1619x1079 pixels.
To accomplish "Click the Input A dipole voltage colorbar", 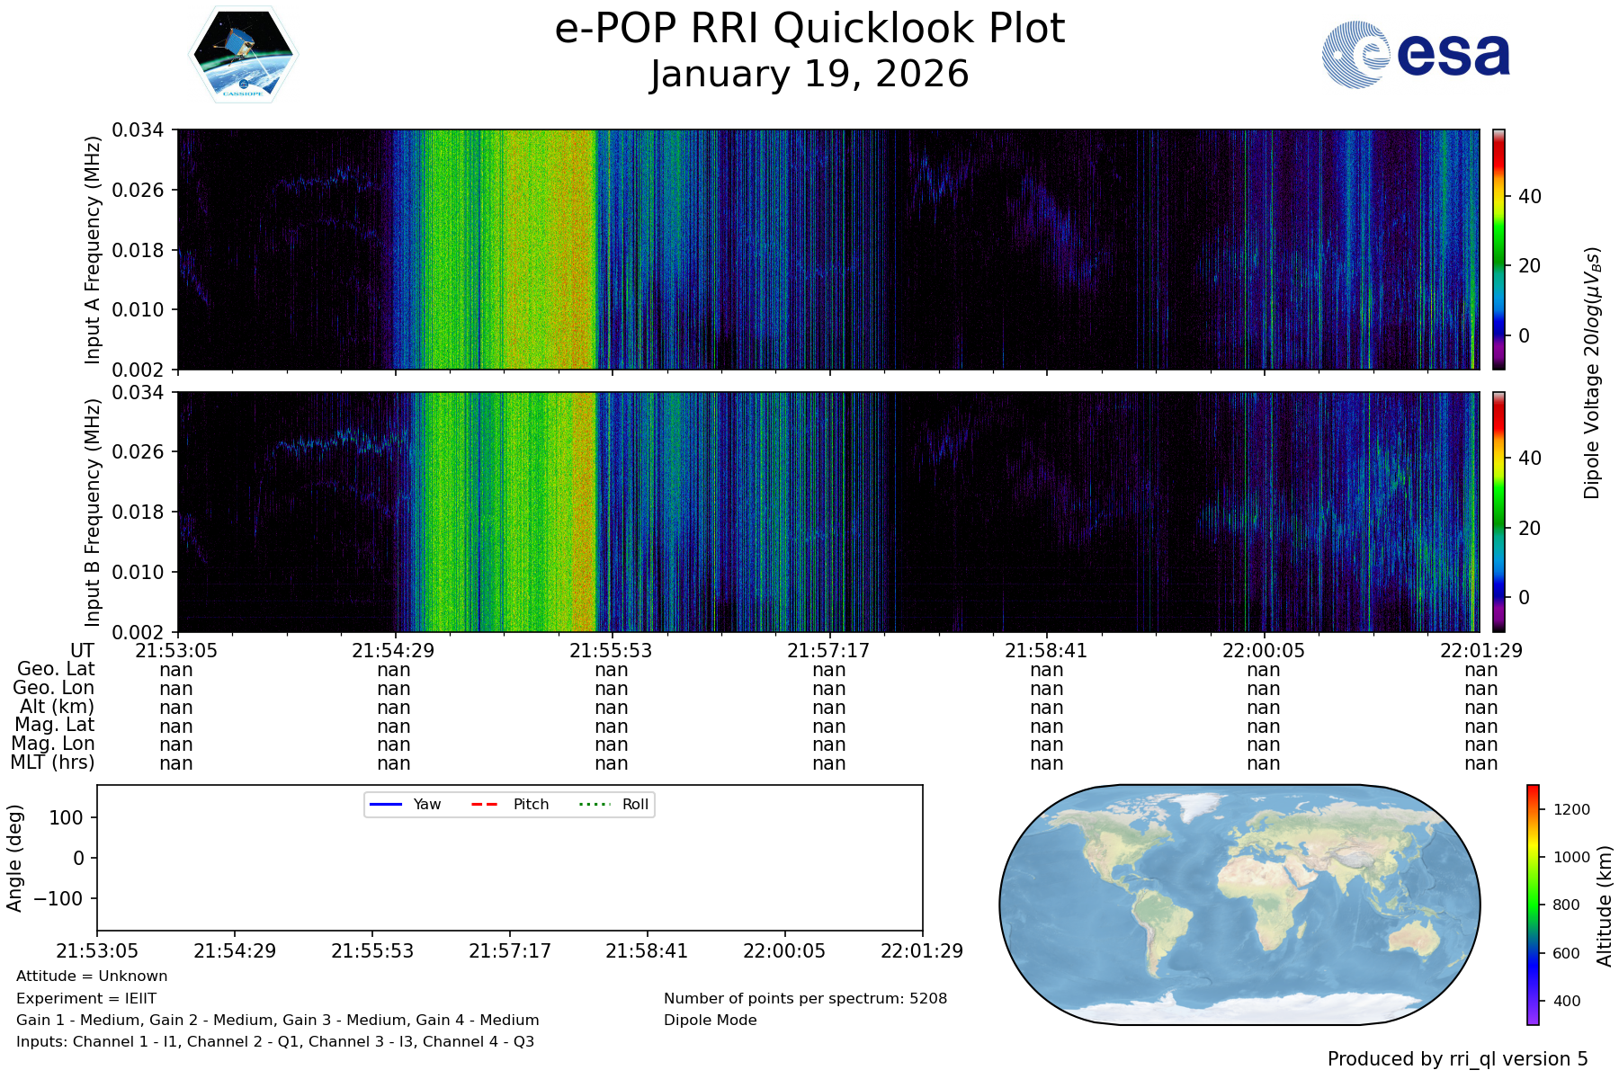I will point(1498,249).
